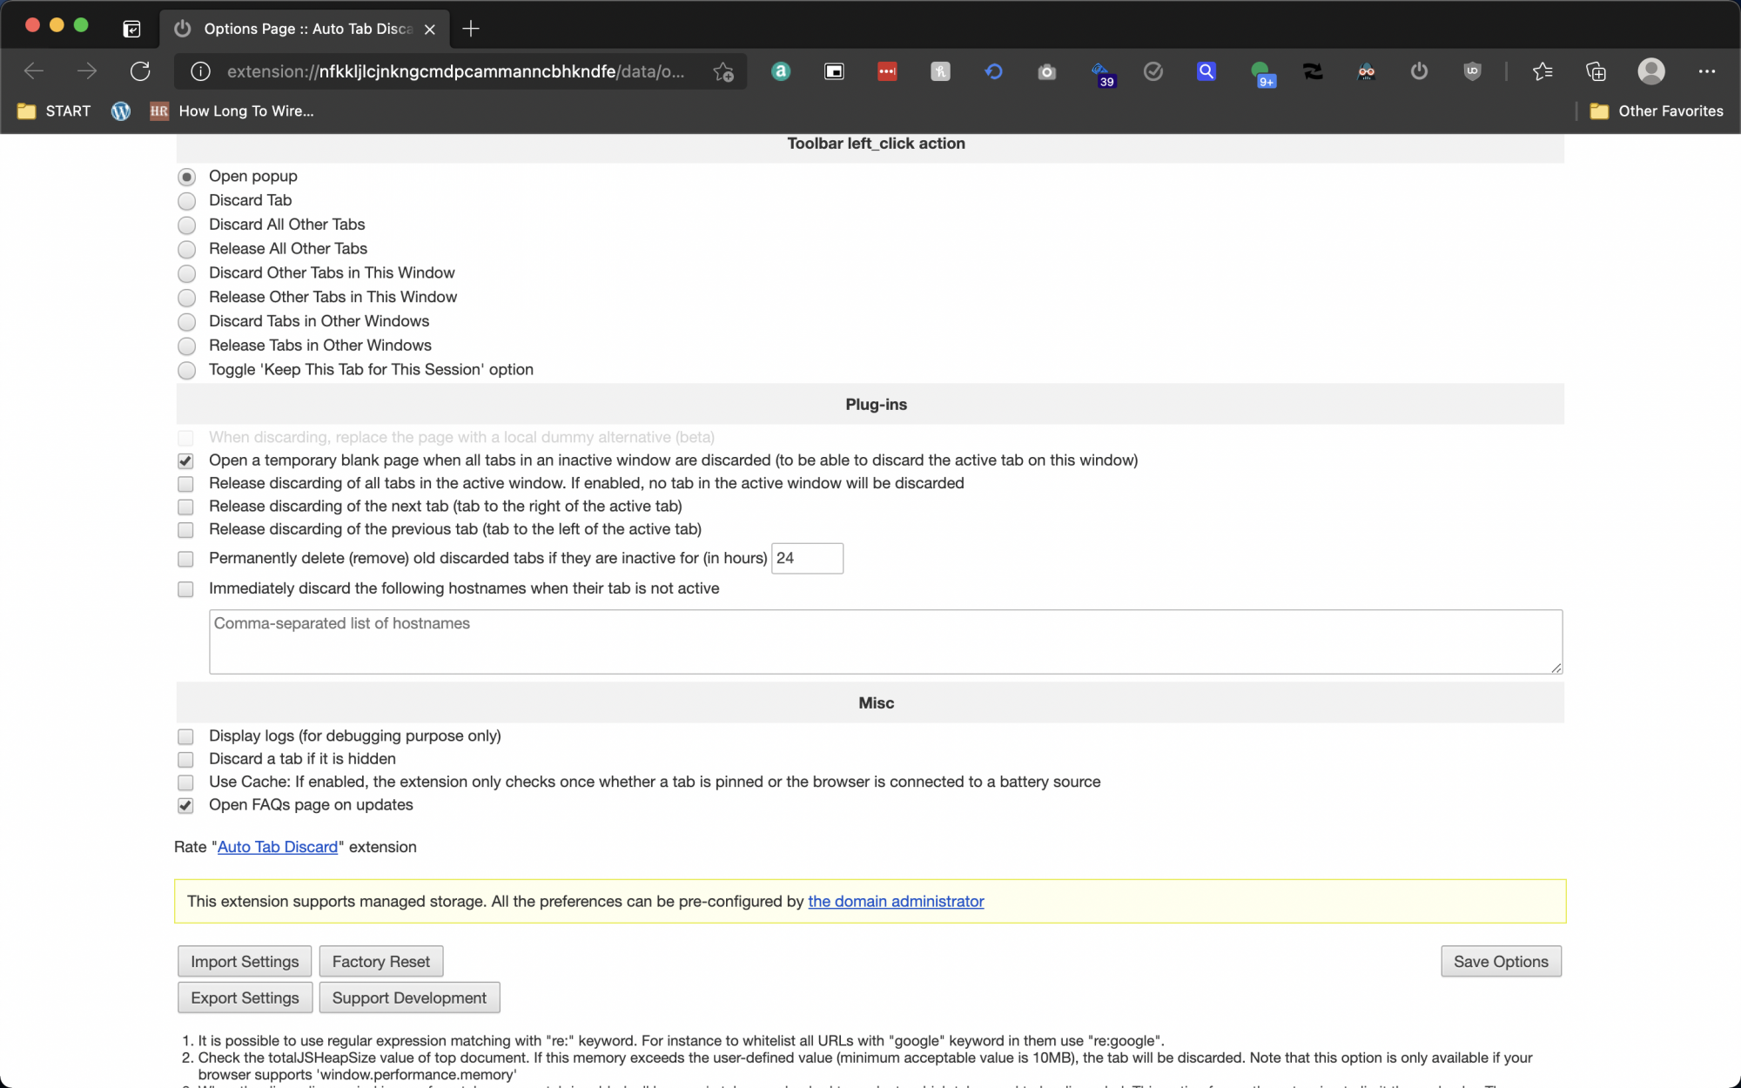Open the browser Settings and more menu
1741x1088 pixels.
click(x=1706, y=71)
